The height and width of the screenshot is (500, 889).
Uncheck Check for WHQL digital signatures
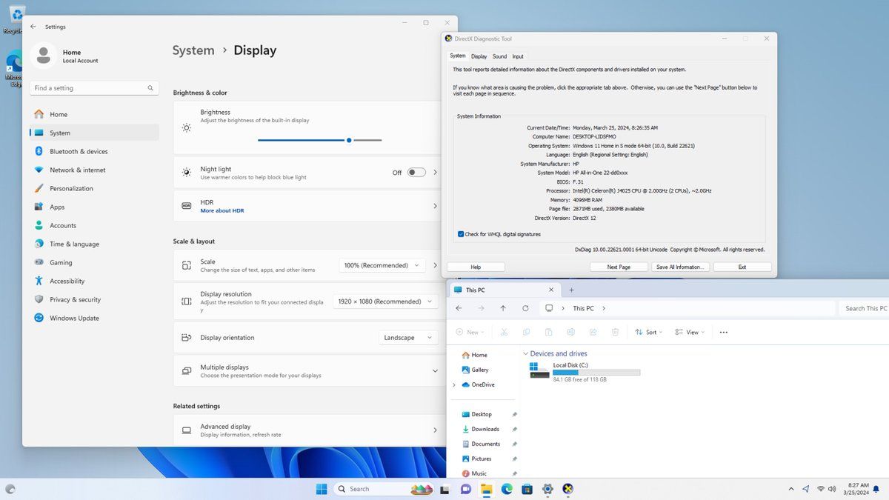point(461,234)
